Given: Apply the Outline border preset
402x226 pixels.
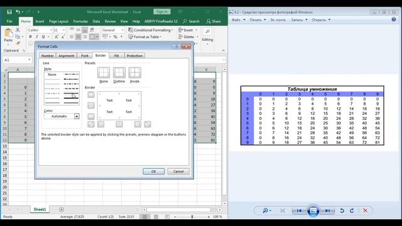Looking at the screenshot, I should [x=119, y=73].
